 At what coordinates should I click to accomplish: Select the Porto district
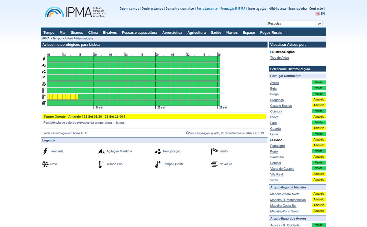[274, 152]
